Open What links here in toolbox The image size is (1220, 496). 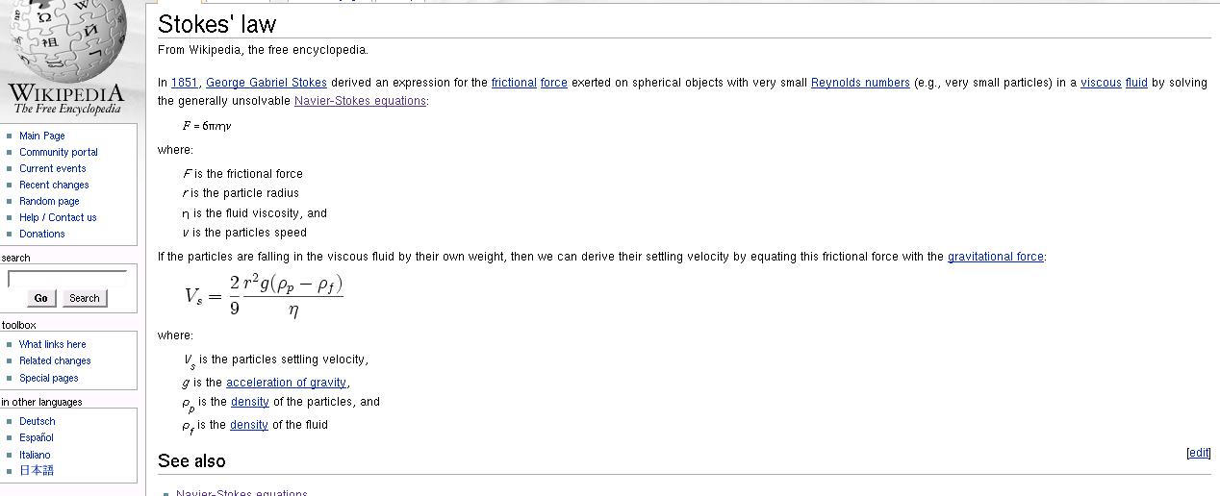[x=53, y=344]
